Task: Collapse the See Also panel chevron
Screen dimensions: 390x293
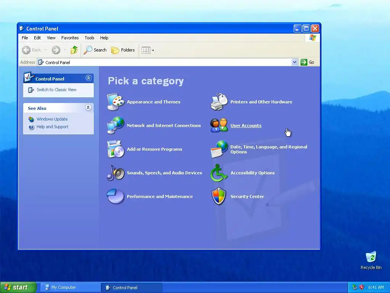Action: click(88, 107)
